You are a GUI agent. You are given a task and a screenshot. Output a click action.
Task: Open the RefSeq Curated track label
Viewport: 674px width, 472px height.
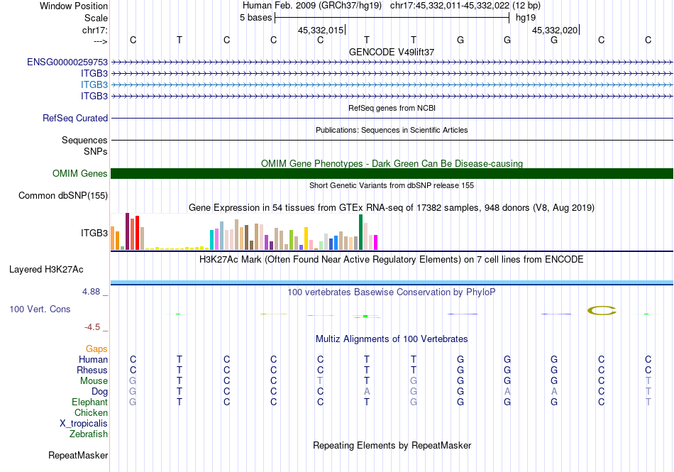[x=75, y=118]
